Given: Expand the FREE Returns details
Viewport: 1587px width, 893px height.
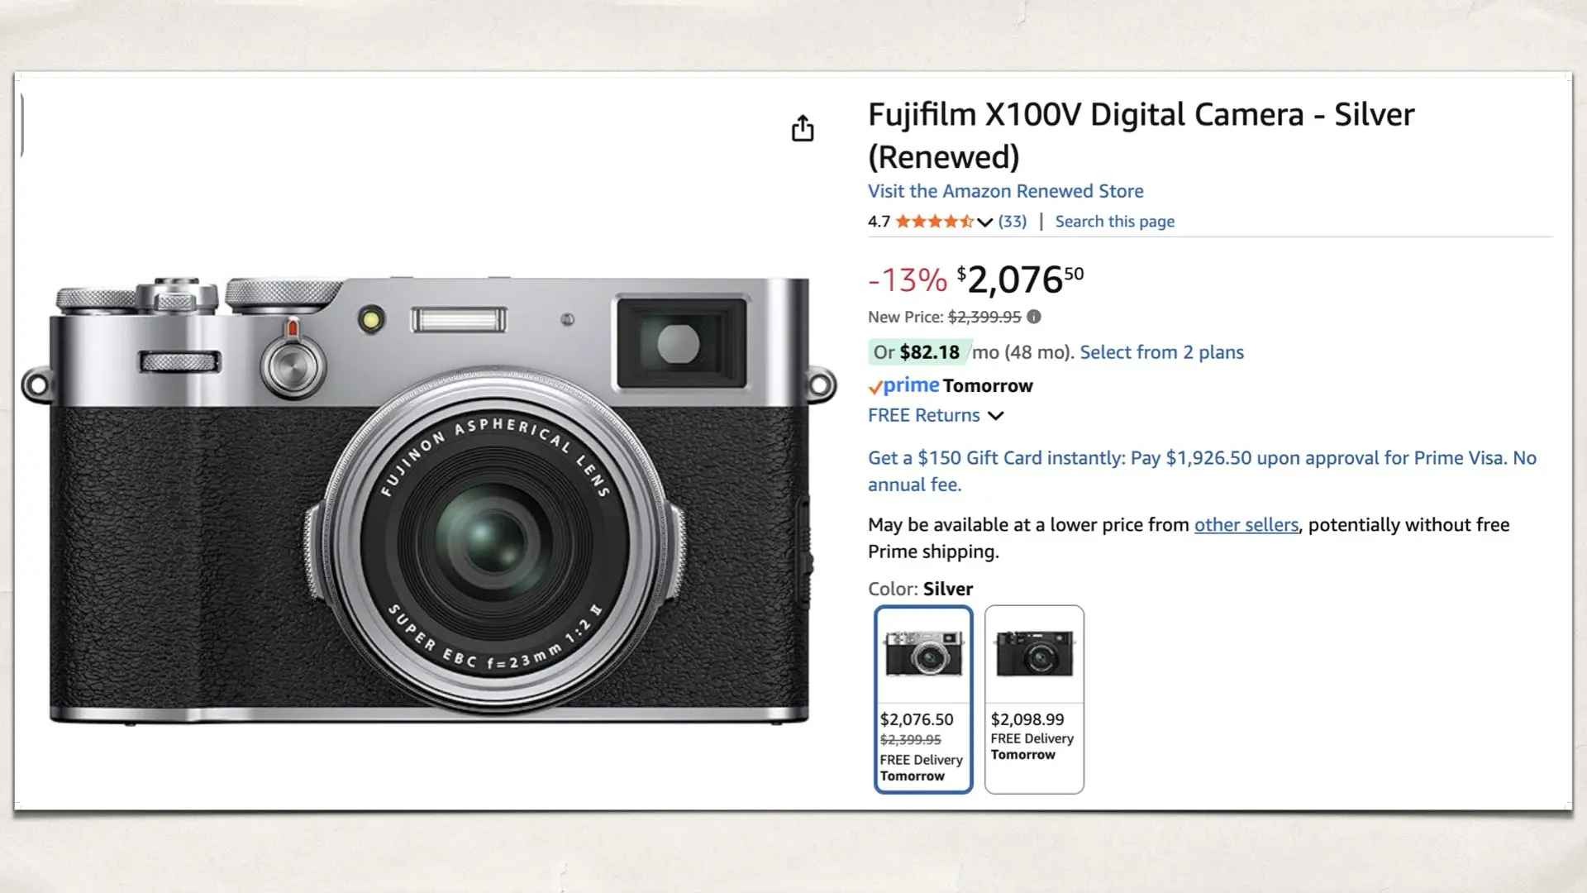Looking at the screenshot, I should click(922, 415).
